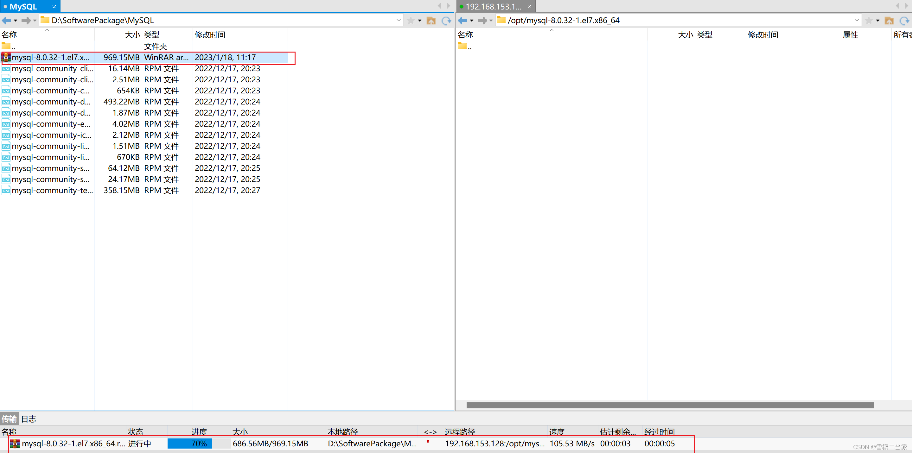
Task: Close the 192.168.153.1... remote tab
Action: [529, 6]
